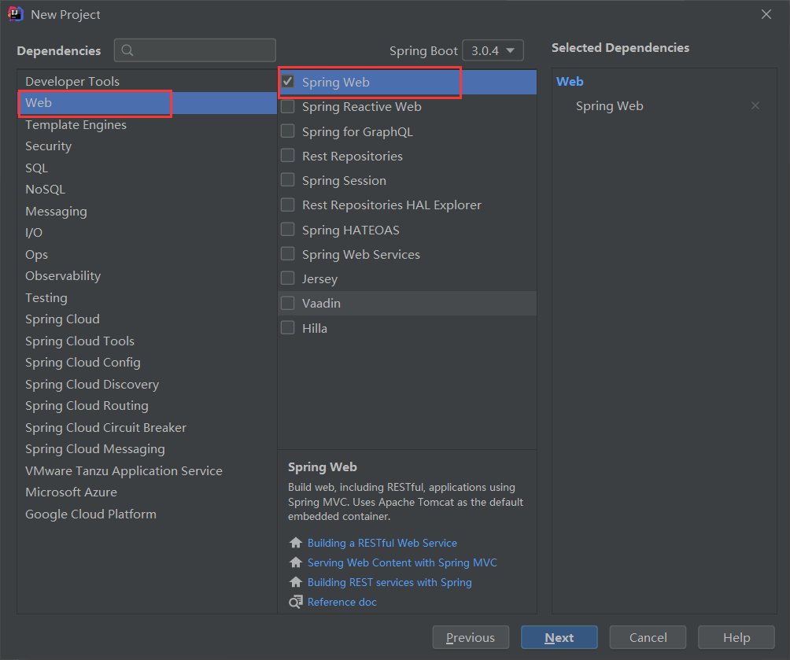Click the Reference doc icon
The image size is (790, 660).
(x=296, y=602)
